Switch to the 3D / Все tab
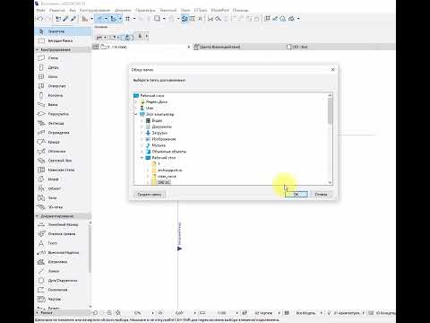Viewport: 430px width, 323px height. [x=340, y=47]
